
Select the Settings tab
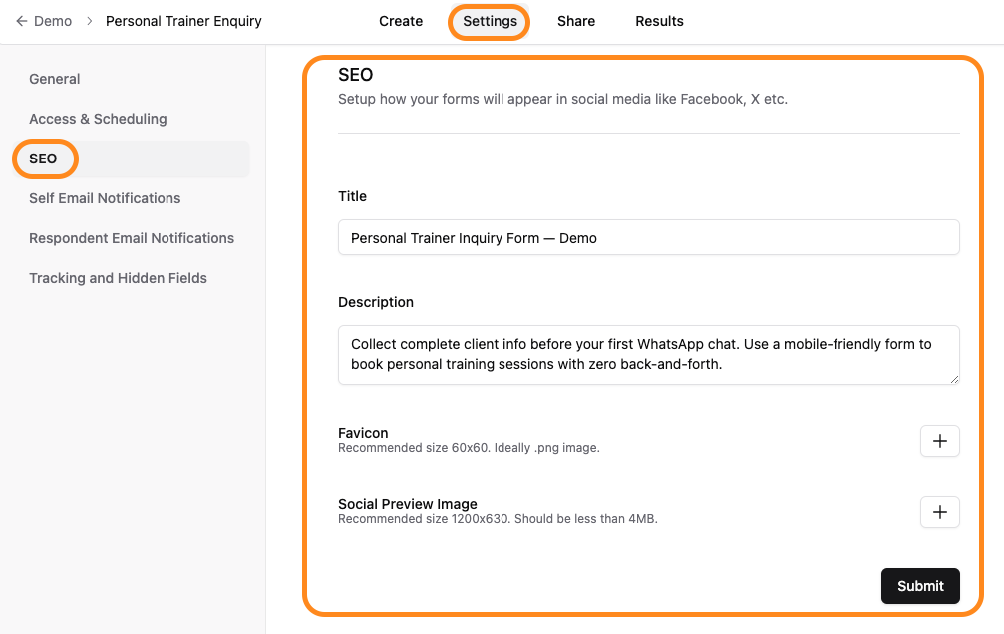[x=489, y=21]
